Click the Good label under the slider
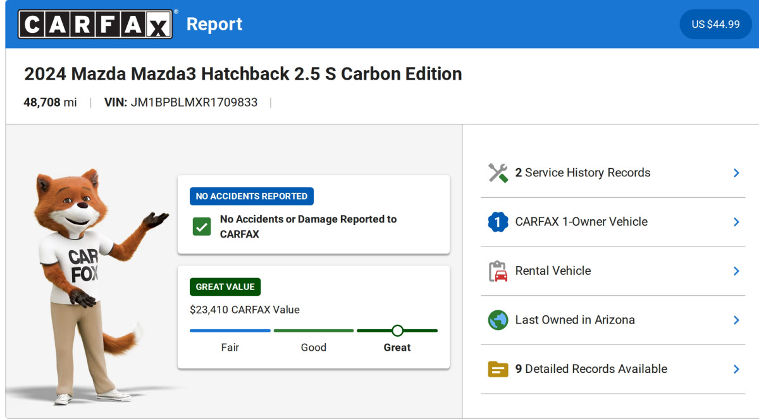The image size is (759, 419). tap(314, 348)
